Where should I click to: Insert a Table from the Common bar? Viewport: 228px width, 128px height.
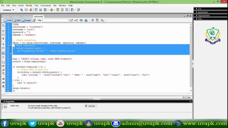click(x=36, y=10)
